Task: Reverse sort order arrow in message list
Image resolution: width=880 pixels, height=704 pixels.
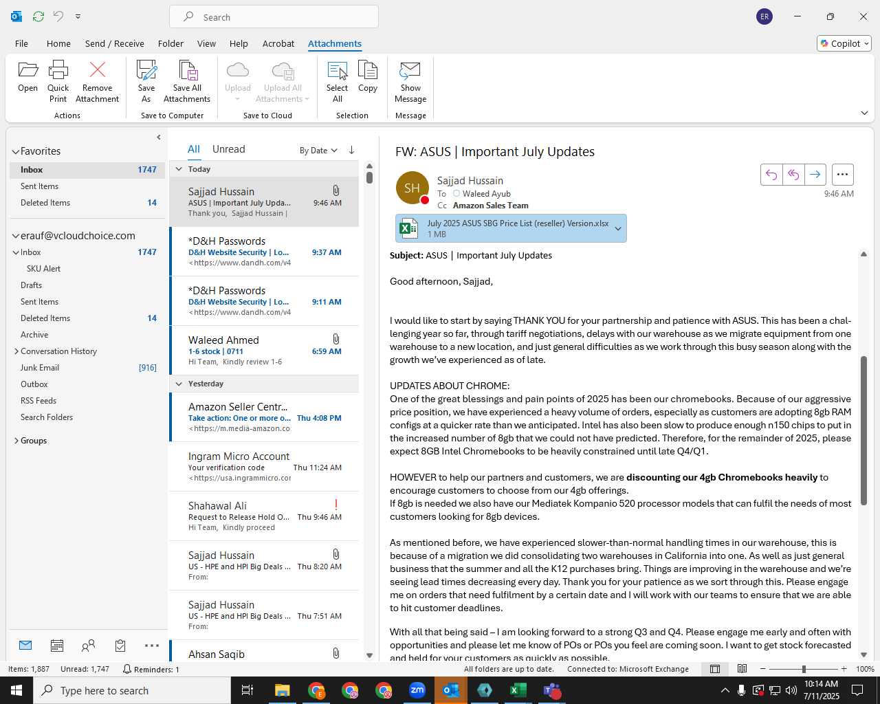Action: [351, 150]
